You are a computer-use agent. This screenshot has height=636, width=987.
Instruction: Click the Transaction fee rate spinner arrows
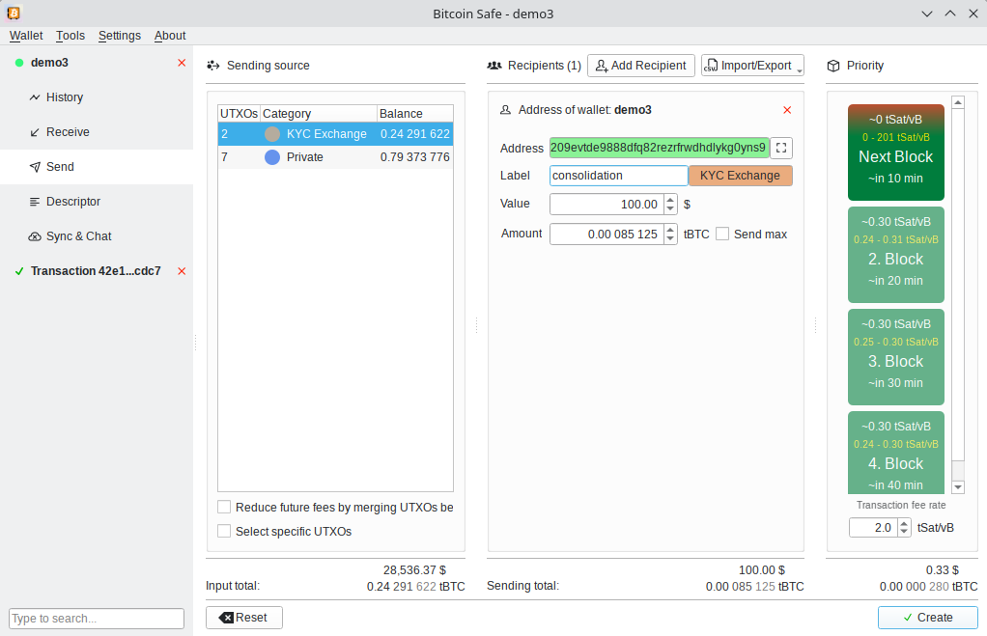(x=904, y=528)
